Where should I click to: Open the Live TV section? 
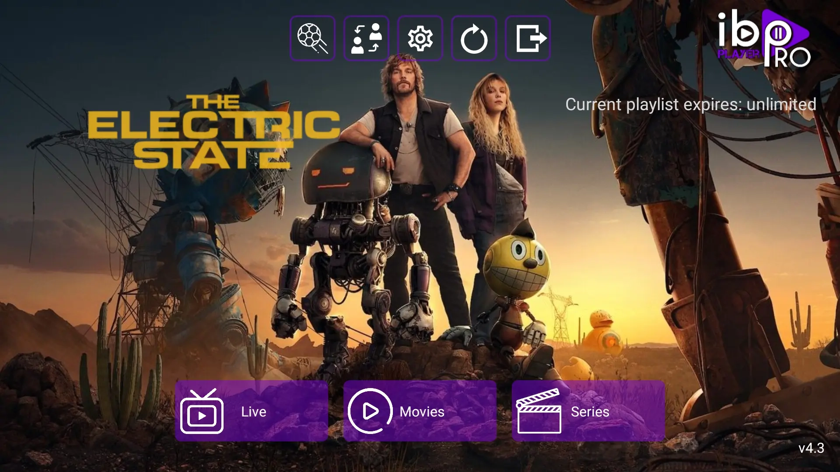(x=252, y=411)
